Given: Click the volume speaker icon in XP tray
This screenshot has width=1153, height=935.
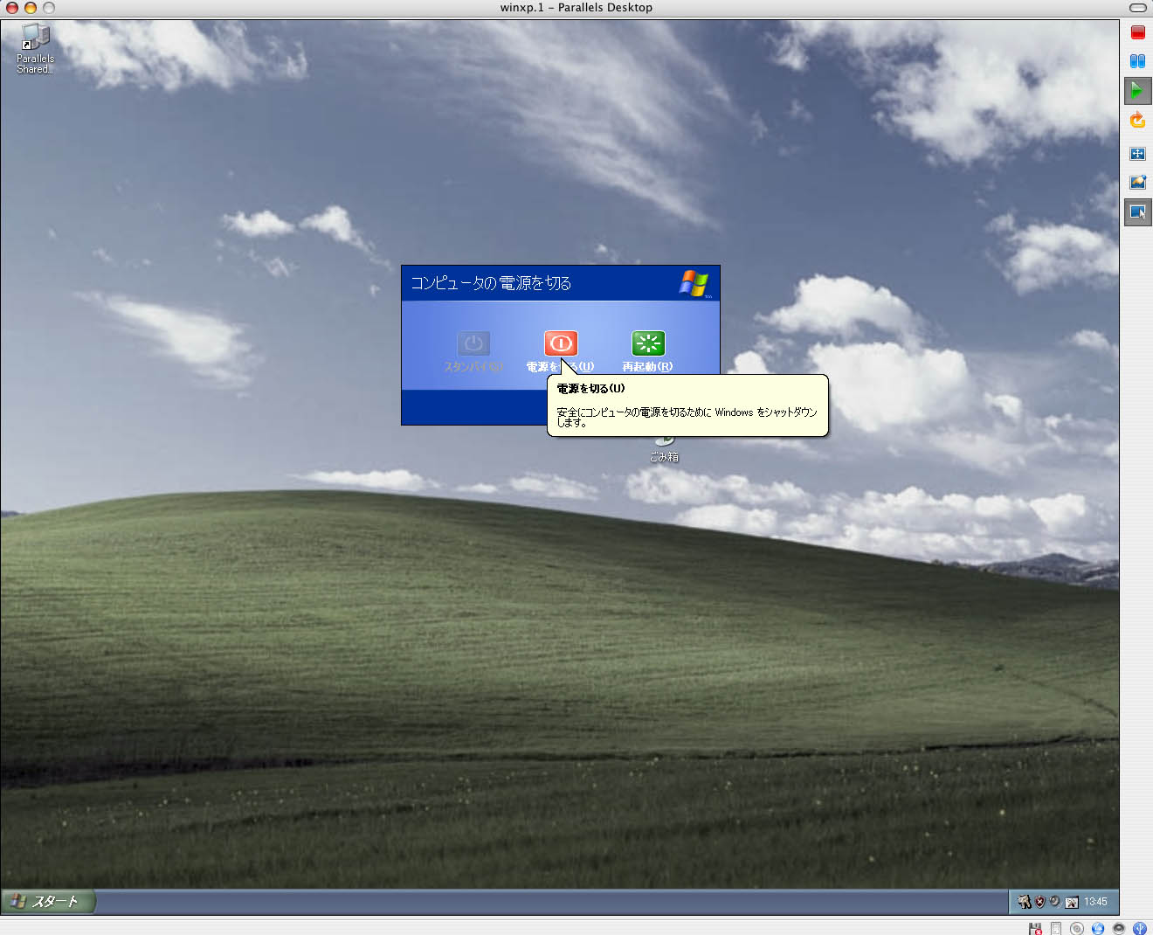Looking at the screenshot, I should point(1054,901).
